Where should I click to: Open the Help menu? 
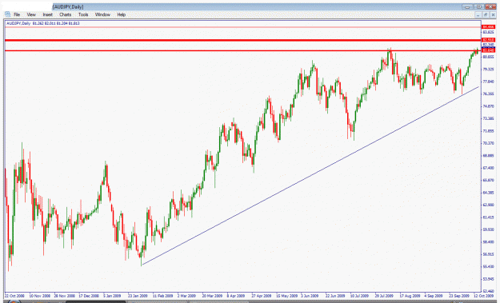121,14
